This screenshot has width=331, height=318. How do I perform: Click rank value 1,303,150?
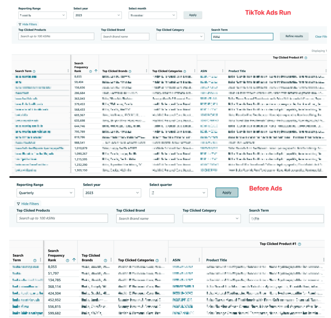pyautogui.click(x=81, y=170)
